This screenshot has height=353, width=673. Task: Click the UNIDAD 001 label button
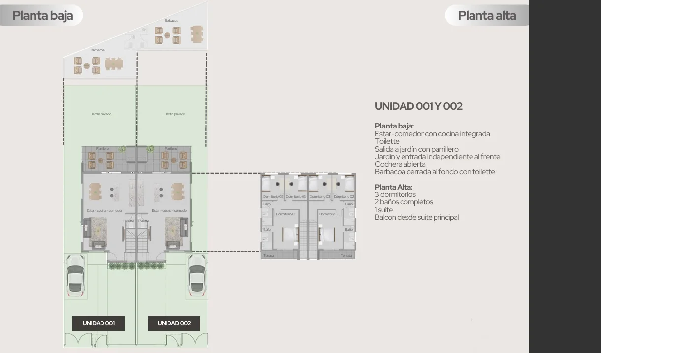coord(99,323)
